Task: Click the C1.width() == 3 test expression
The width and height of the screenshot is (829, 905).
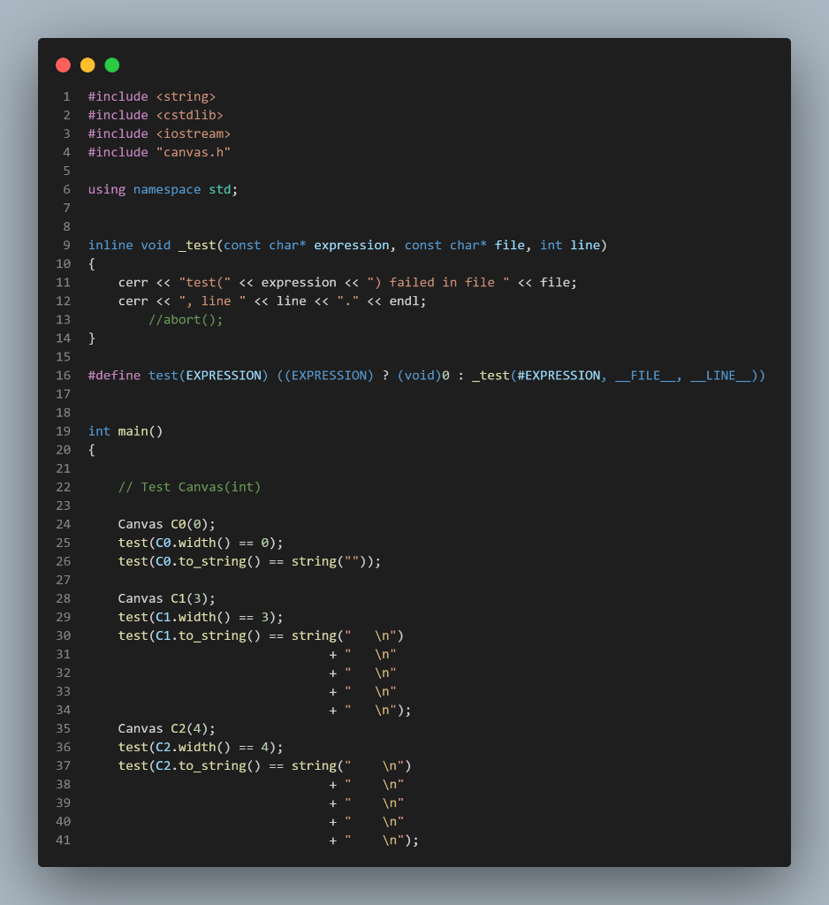Action: [x=215, y=616]
